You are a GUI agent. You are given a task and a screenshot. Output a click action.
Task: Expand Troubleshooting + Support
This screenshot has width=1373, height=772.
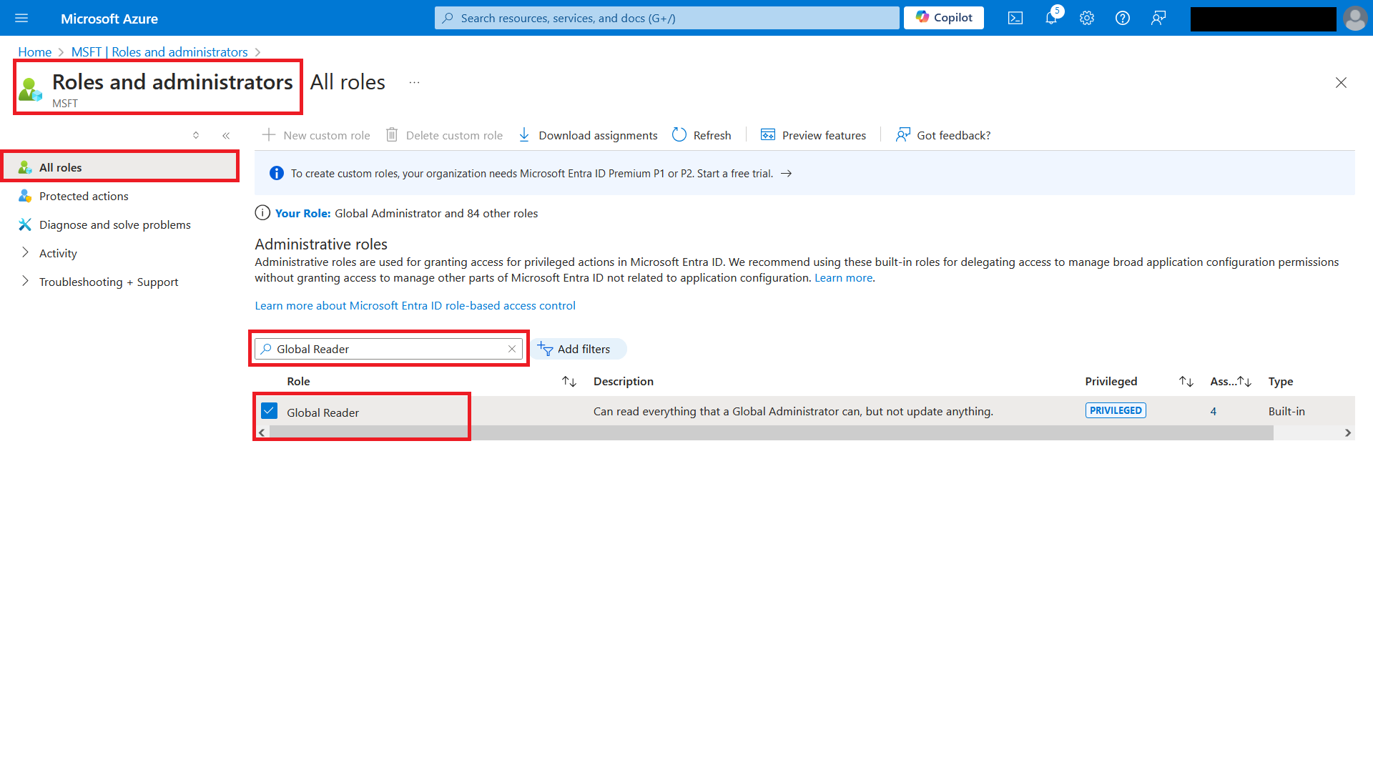coord(26,282)
